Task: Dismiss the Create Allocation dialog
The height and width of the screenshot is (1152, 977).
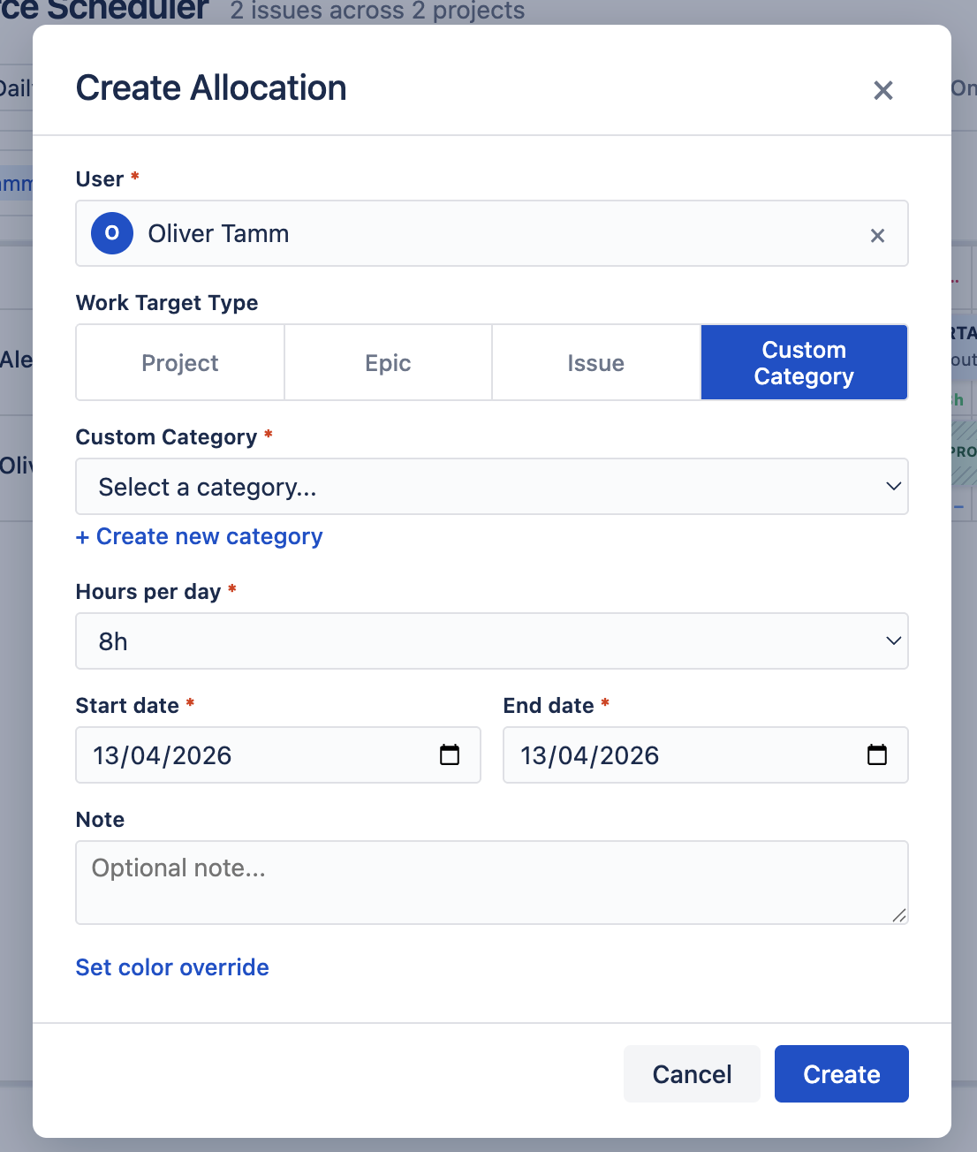Action: click(x=882, y=90)
